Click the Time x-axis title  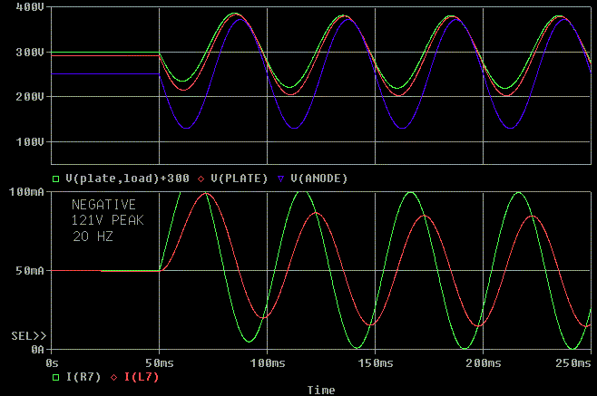point(320,390)
